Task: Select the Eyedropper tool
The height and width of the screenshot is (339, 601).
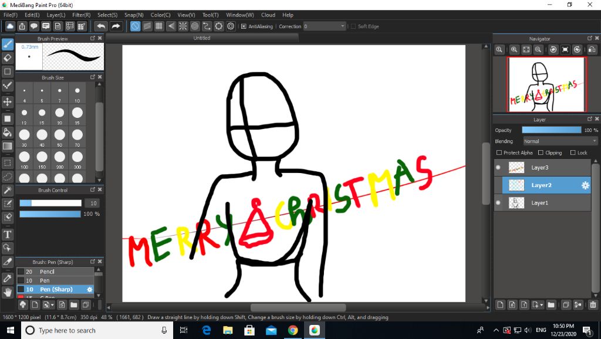Action: [x=7, y=279]
